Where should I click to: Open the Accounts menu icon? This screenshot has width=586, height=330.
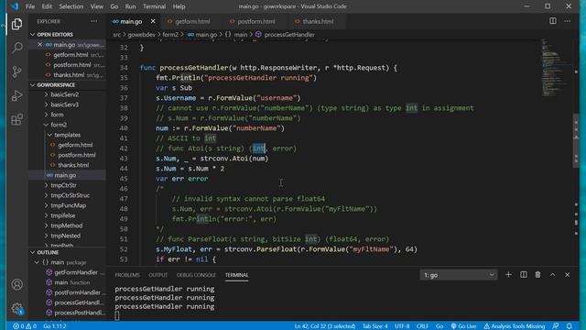point(16,285)
